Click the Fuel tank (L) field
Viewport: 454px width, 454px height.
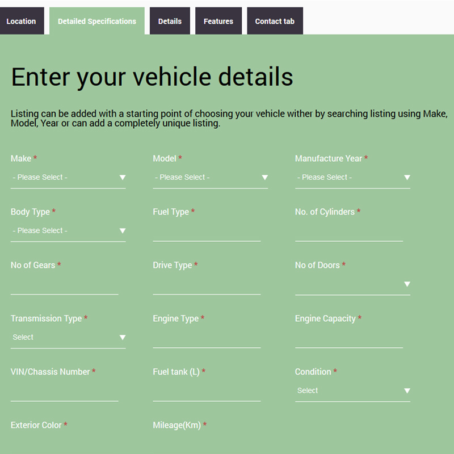(207, 391)
